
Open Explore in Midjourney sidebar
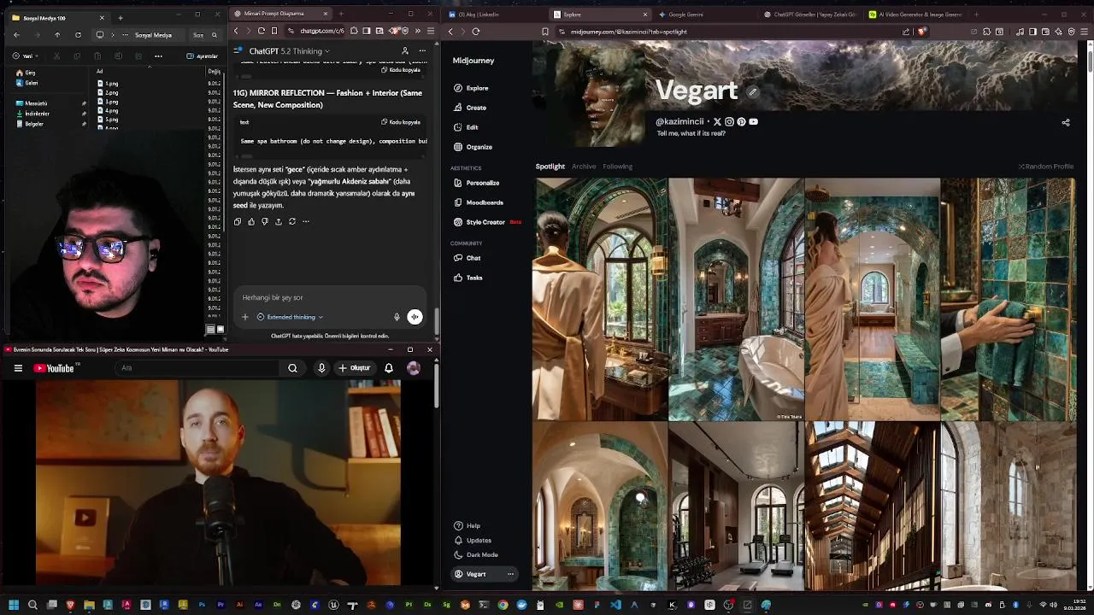(472, 88)
